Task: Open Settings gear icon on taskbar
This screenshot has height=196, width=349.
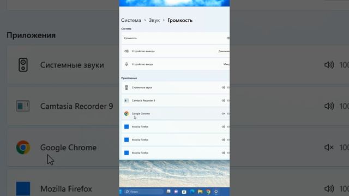Action: coord(216,192)
